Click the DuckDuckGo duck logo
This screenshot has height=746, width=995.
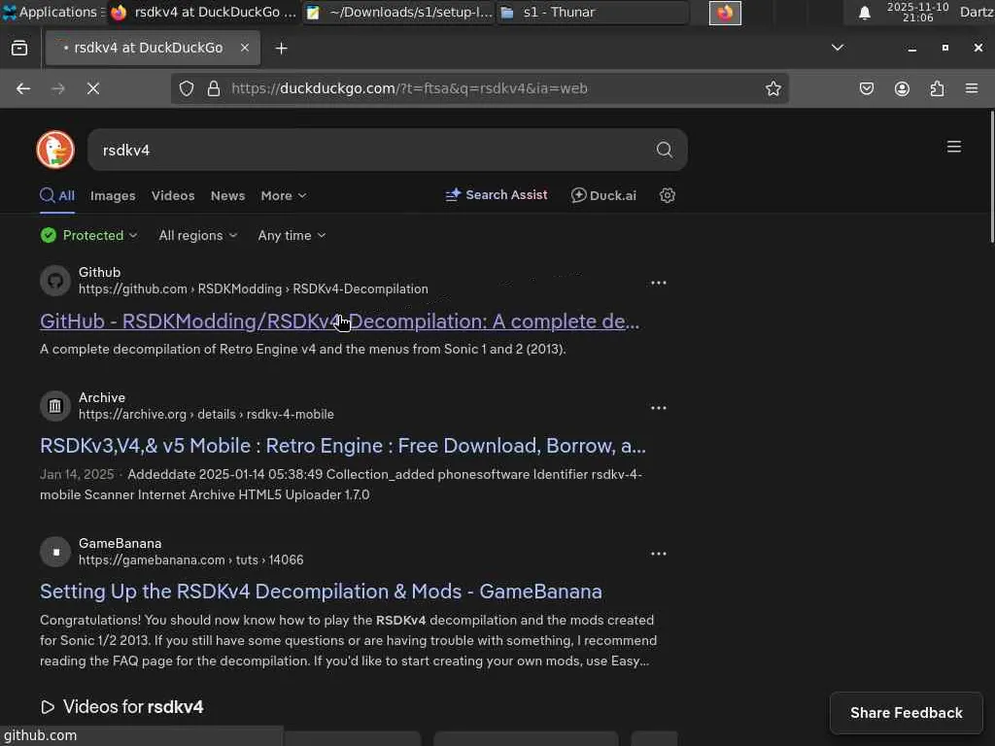pos(55,150)
